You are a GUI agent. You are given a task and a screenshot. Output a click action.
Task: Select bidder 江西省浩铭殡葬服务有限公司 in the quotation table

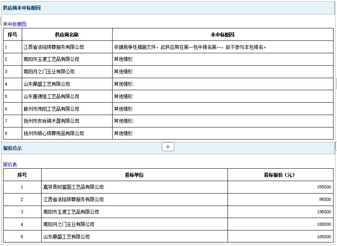(73, 200)
